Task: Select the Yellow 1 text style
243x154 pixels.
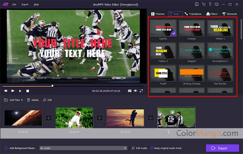Action: [x=220, y=28]
